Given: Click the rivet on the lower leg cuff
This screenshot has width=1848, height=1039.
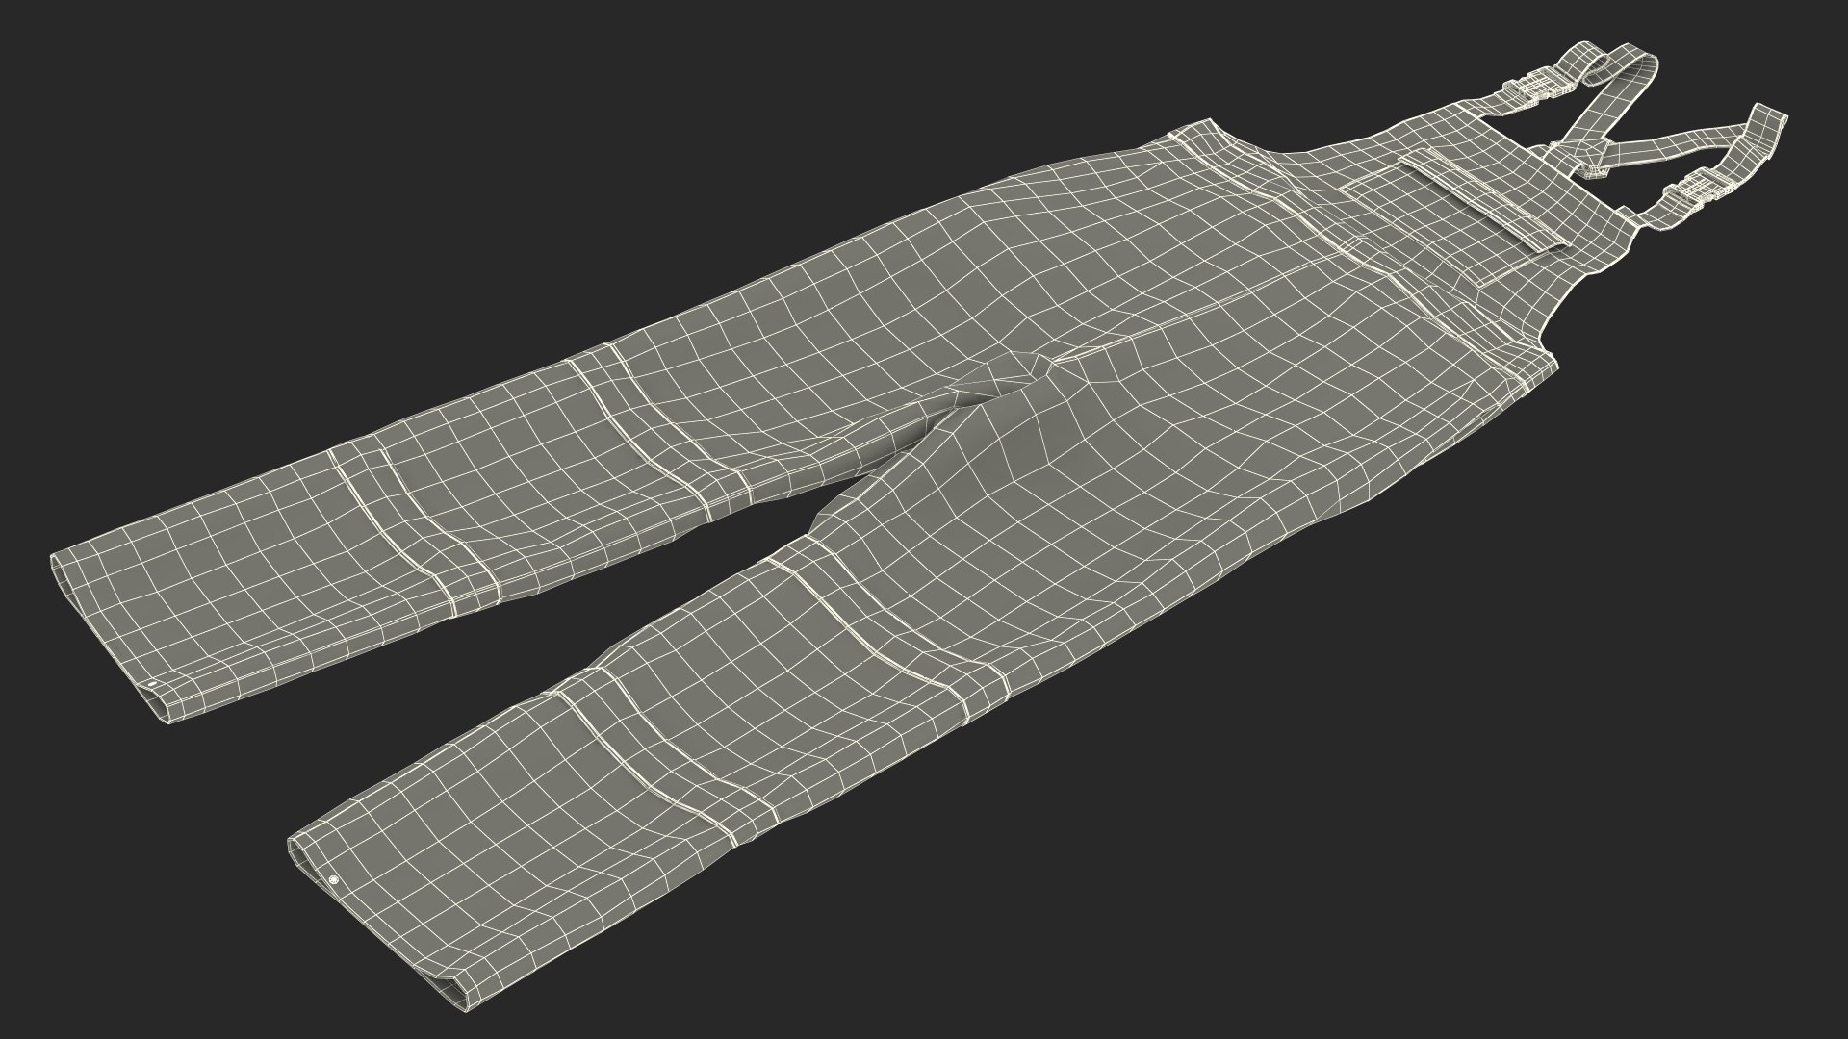Looking at the screenshot, I should click(333, 880).
